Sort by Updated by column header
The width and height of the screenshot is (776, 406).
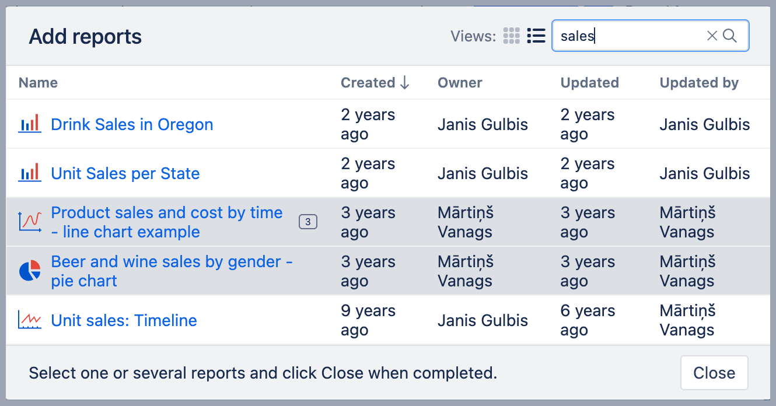(699, 83)
